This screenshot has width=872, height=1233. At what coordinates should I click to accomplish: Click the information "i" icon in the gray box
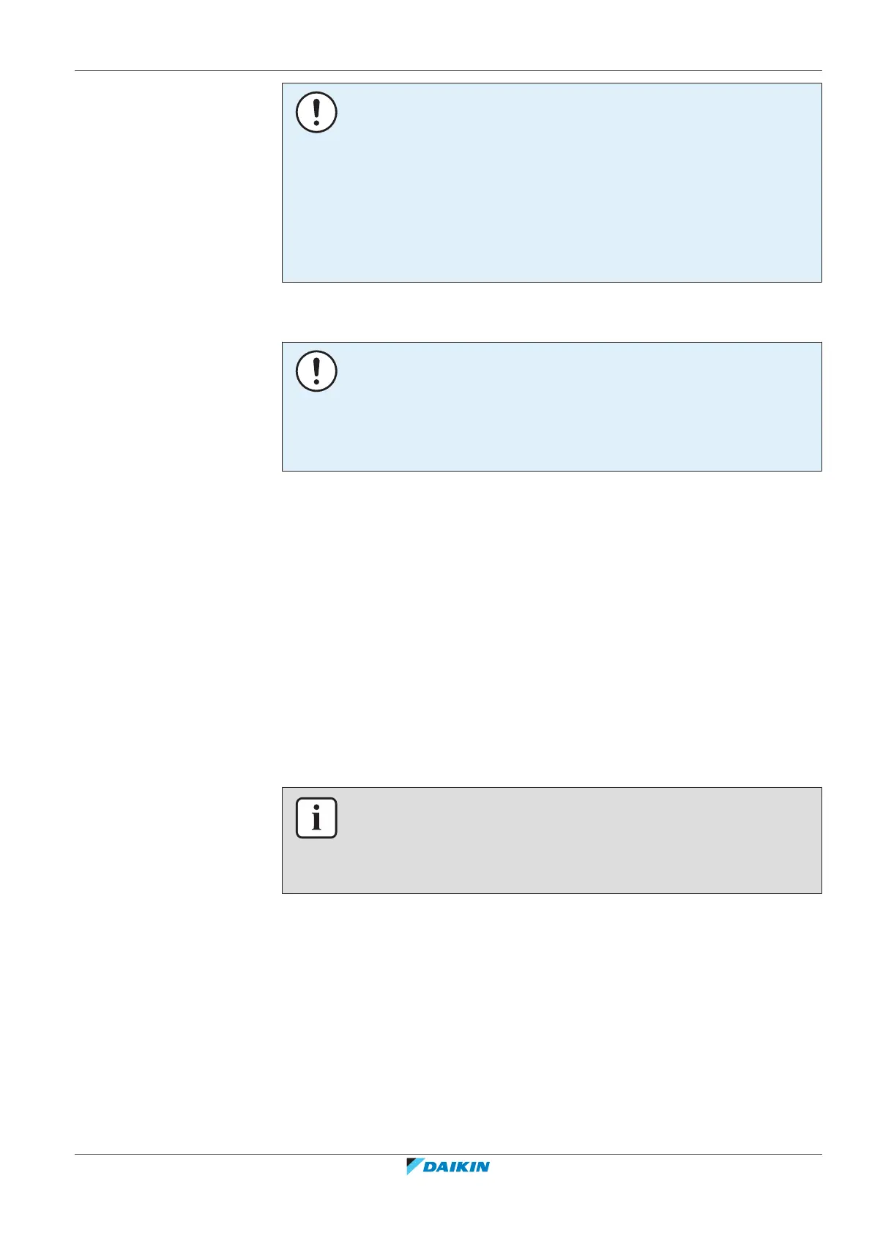[x=316, y=818]
